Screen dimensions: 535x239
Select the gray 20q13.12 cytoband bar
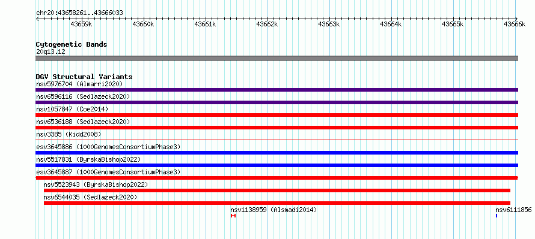[x=277, y=58]
